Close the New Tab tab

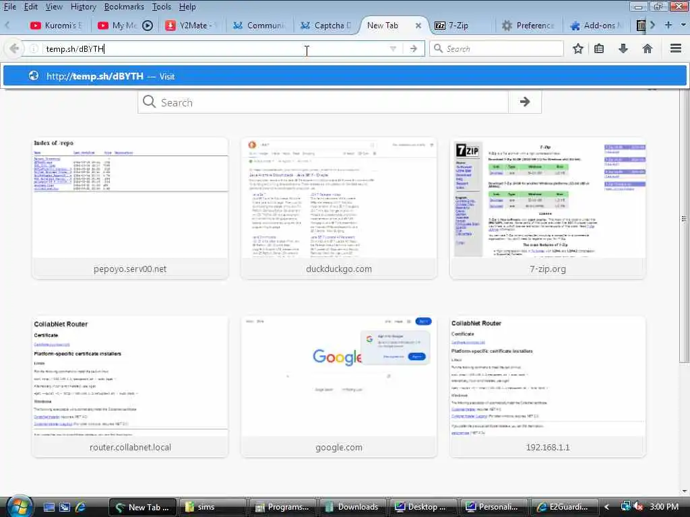click(418, 26)
